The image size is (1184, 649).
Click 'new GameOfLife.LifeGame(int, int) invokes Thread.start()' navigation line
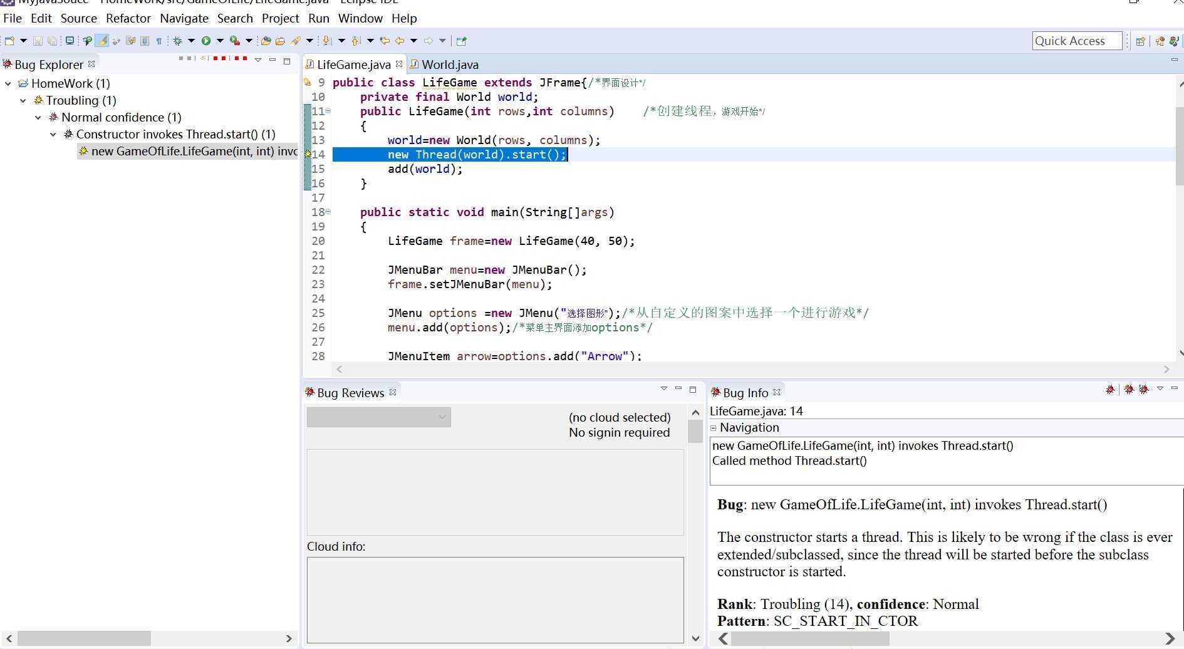click(863, 446)
